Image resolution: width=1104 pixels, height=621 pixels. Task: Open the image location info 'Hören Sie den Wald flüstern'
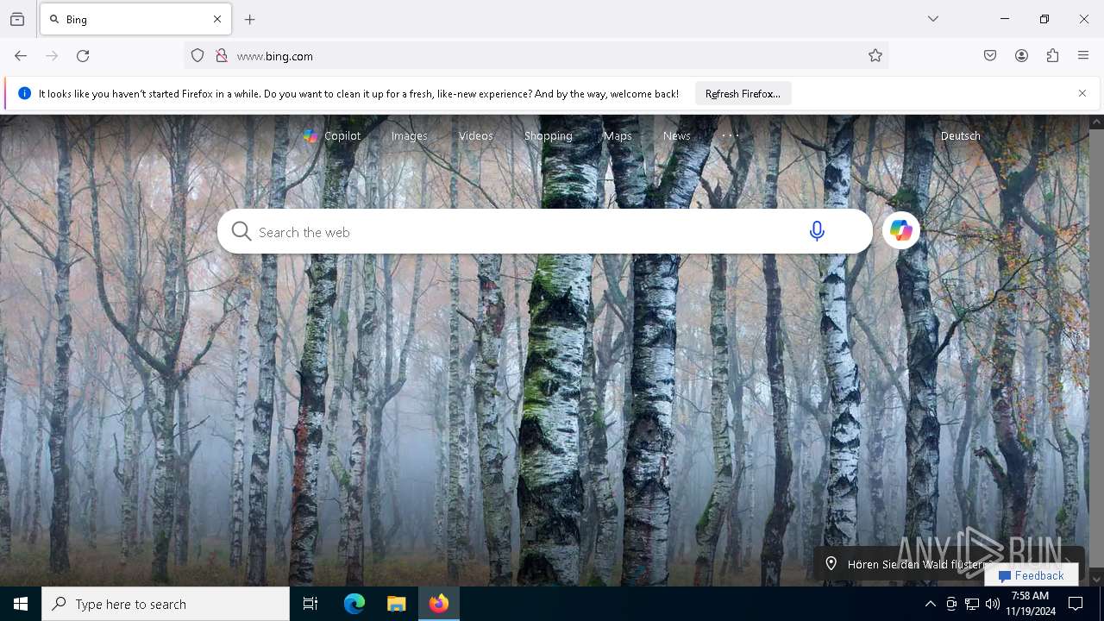919,564
